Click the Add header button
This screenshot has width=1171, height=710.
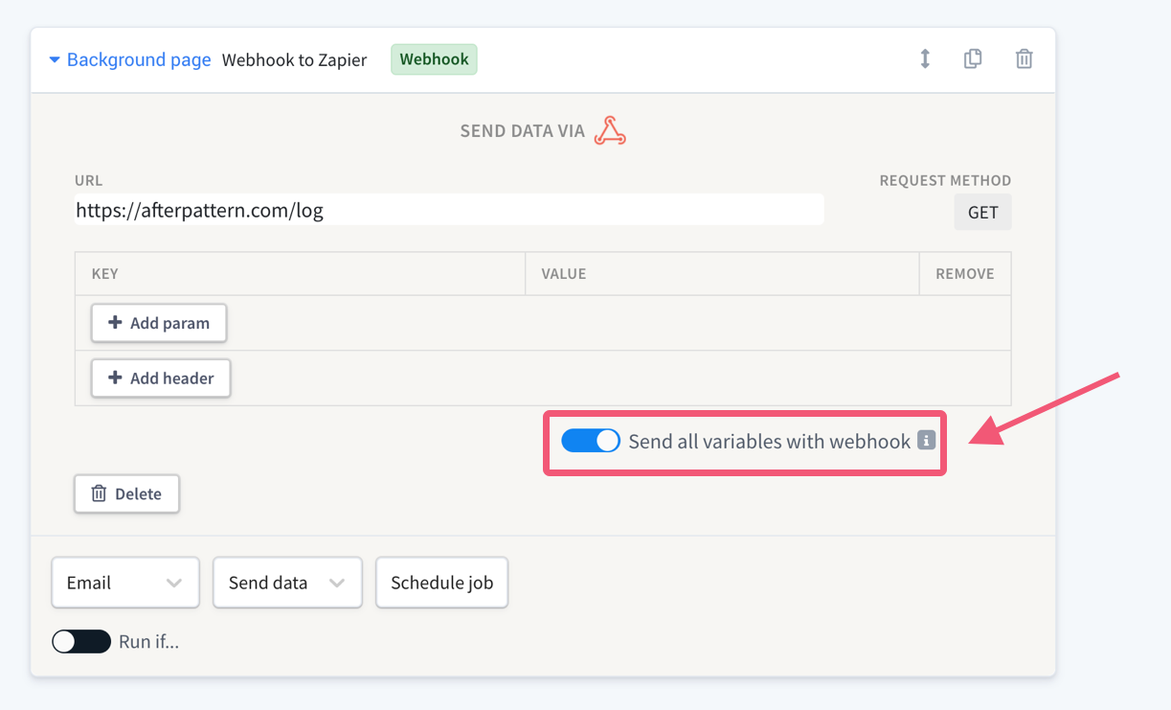(x=161, y=378)
